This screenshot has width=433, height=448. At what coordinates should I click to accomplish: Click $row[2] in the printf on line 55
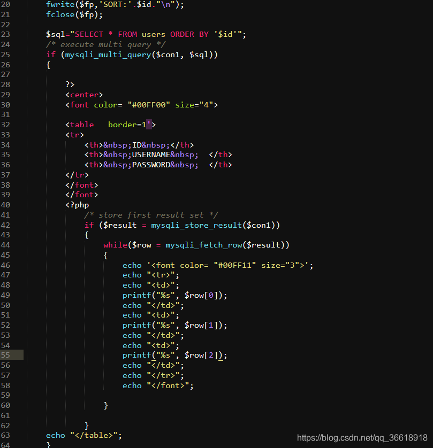201,356
